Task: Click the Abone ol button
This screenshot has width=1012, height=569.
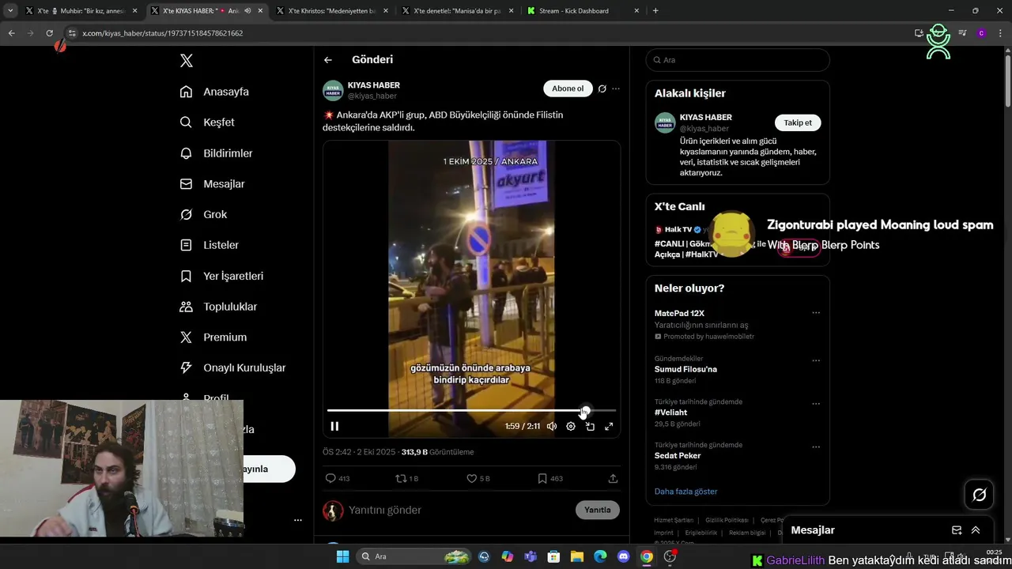Action: point(568,89)
